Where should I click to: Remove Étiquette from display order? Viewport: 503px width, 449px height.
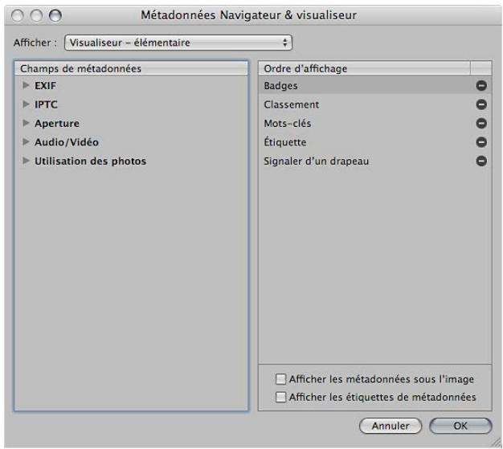click(x=481, y=142)
